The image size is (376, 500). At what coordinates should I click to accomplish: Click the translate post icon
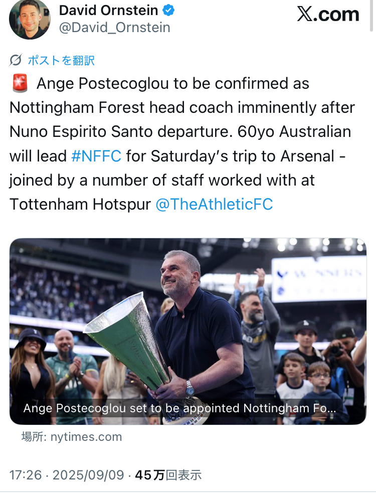pyautogui.click(x=16, y=61)
